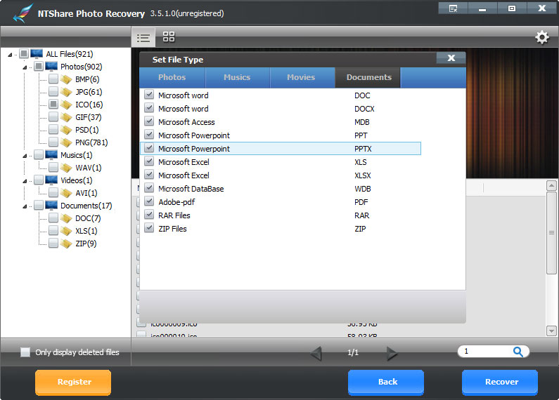Go to previous page arrow

click(x=316, y=353)
